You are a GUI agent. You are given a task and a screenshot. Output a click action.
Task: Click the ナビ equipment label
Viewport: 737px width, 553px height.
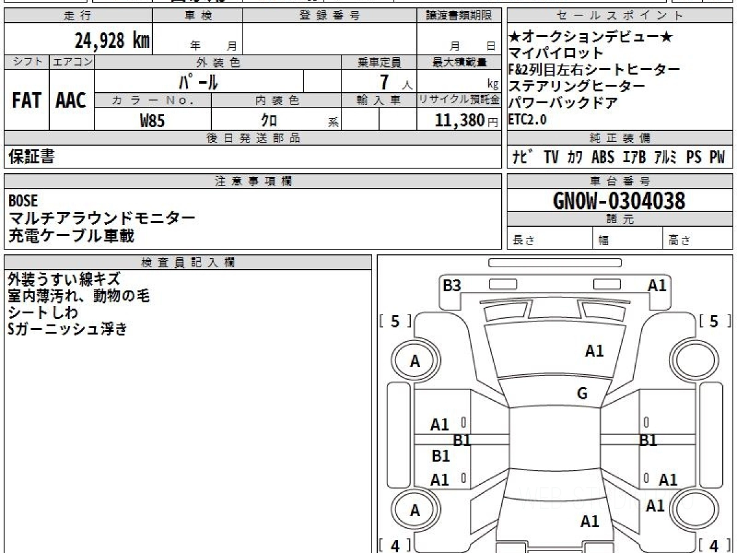click(x=523, y=157)
